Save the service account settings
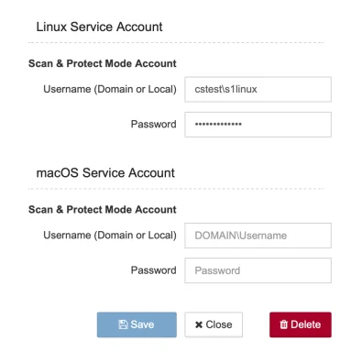351x352 pixels. (x=137, y=324)
